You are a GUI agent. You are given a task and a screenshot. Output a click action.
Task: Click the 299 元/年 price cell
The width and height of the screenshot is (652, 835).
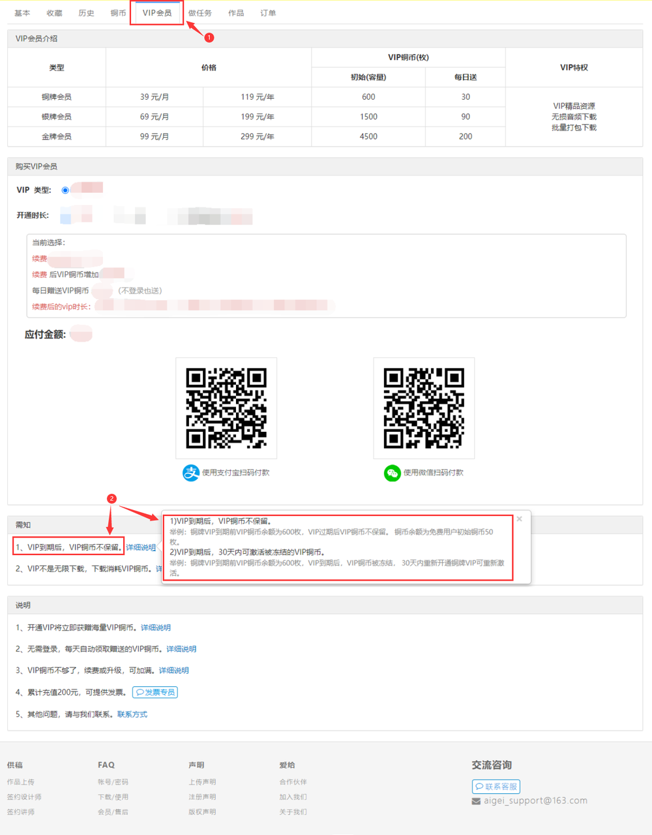[258, 136]
